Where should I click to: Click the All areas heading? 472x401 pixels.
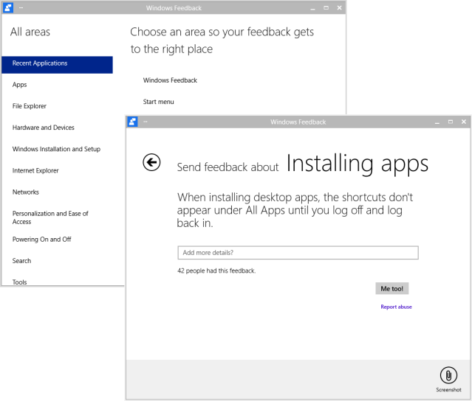(x=30, y=32)
